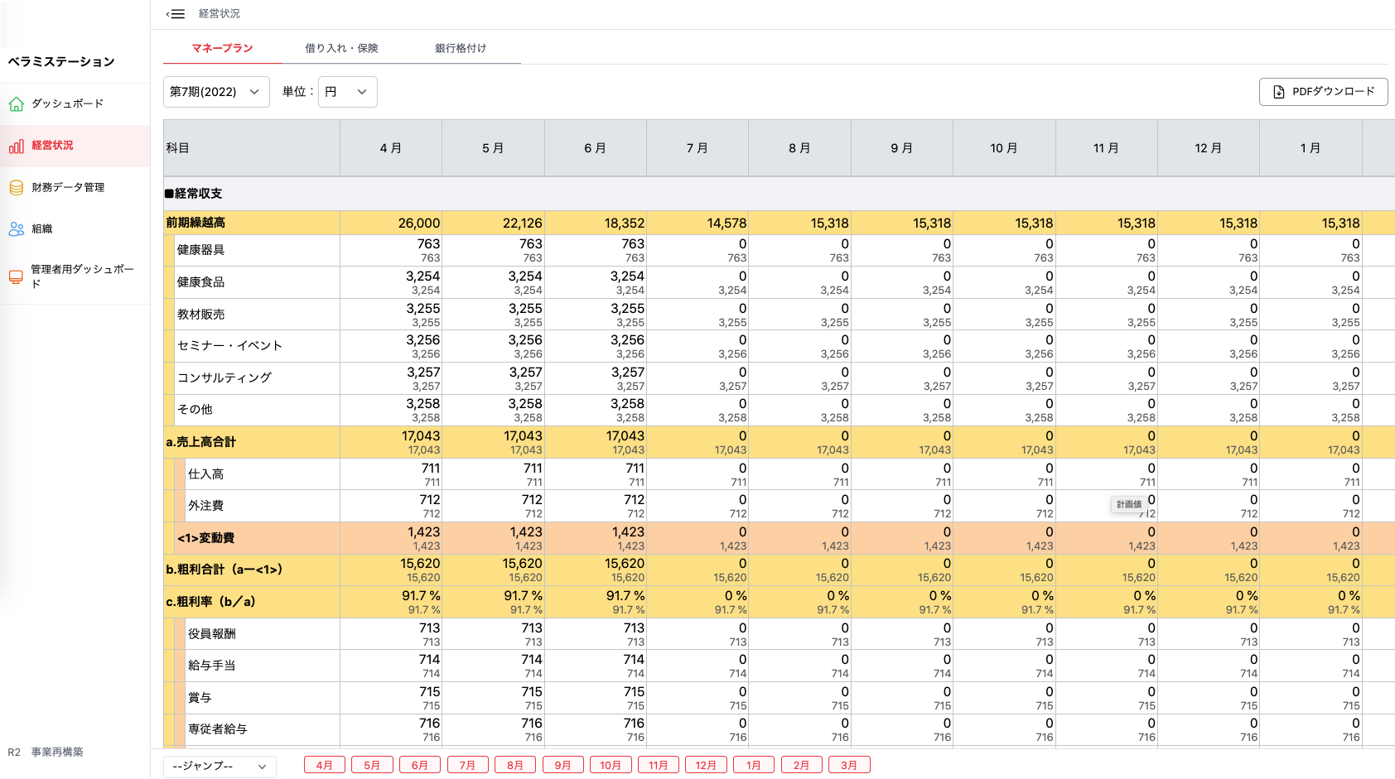Viewport: 1395px width, 779px height.
Task: Switch to the 借り入れ・保険 tab
Action: [x=341, y=48]
